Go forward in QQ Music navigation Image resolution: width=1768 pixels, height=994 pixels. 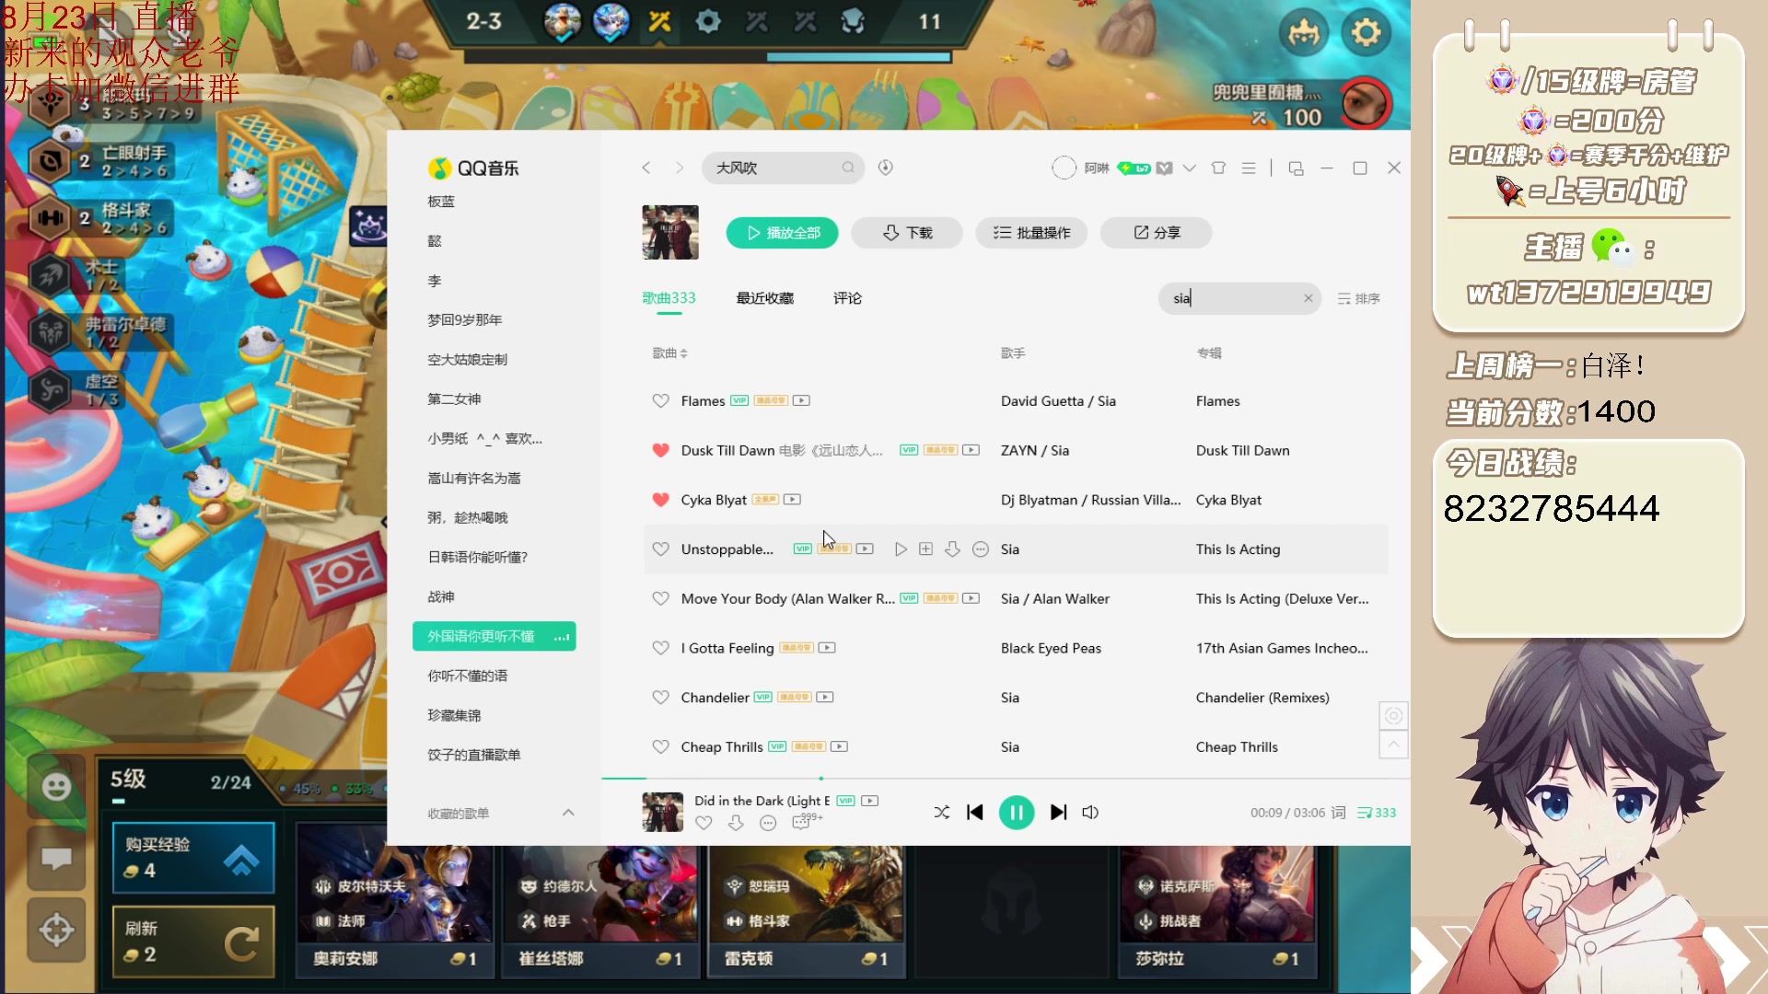pyautogui.click(x=680, y=168)
